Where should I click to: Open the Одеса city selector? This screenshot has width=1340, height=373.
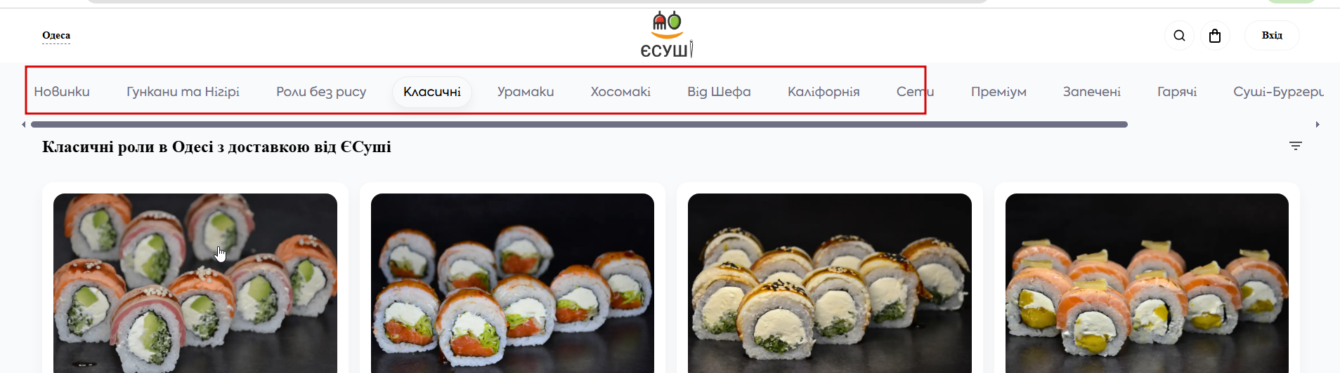tap(56, 36)
